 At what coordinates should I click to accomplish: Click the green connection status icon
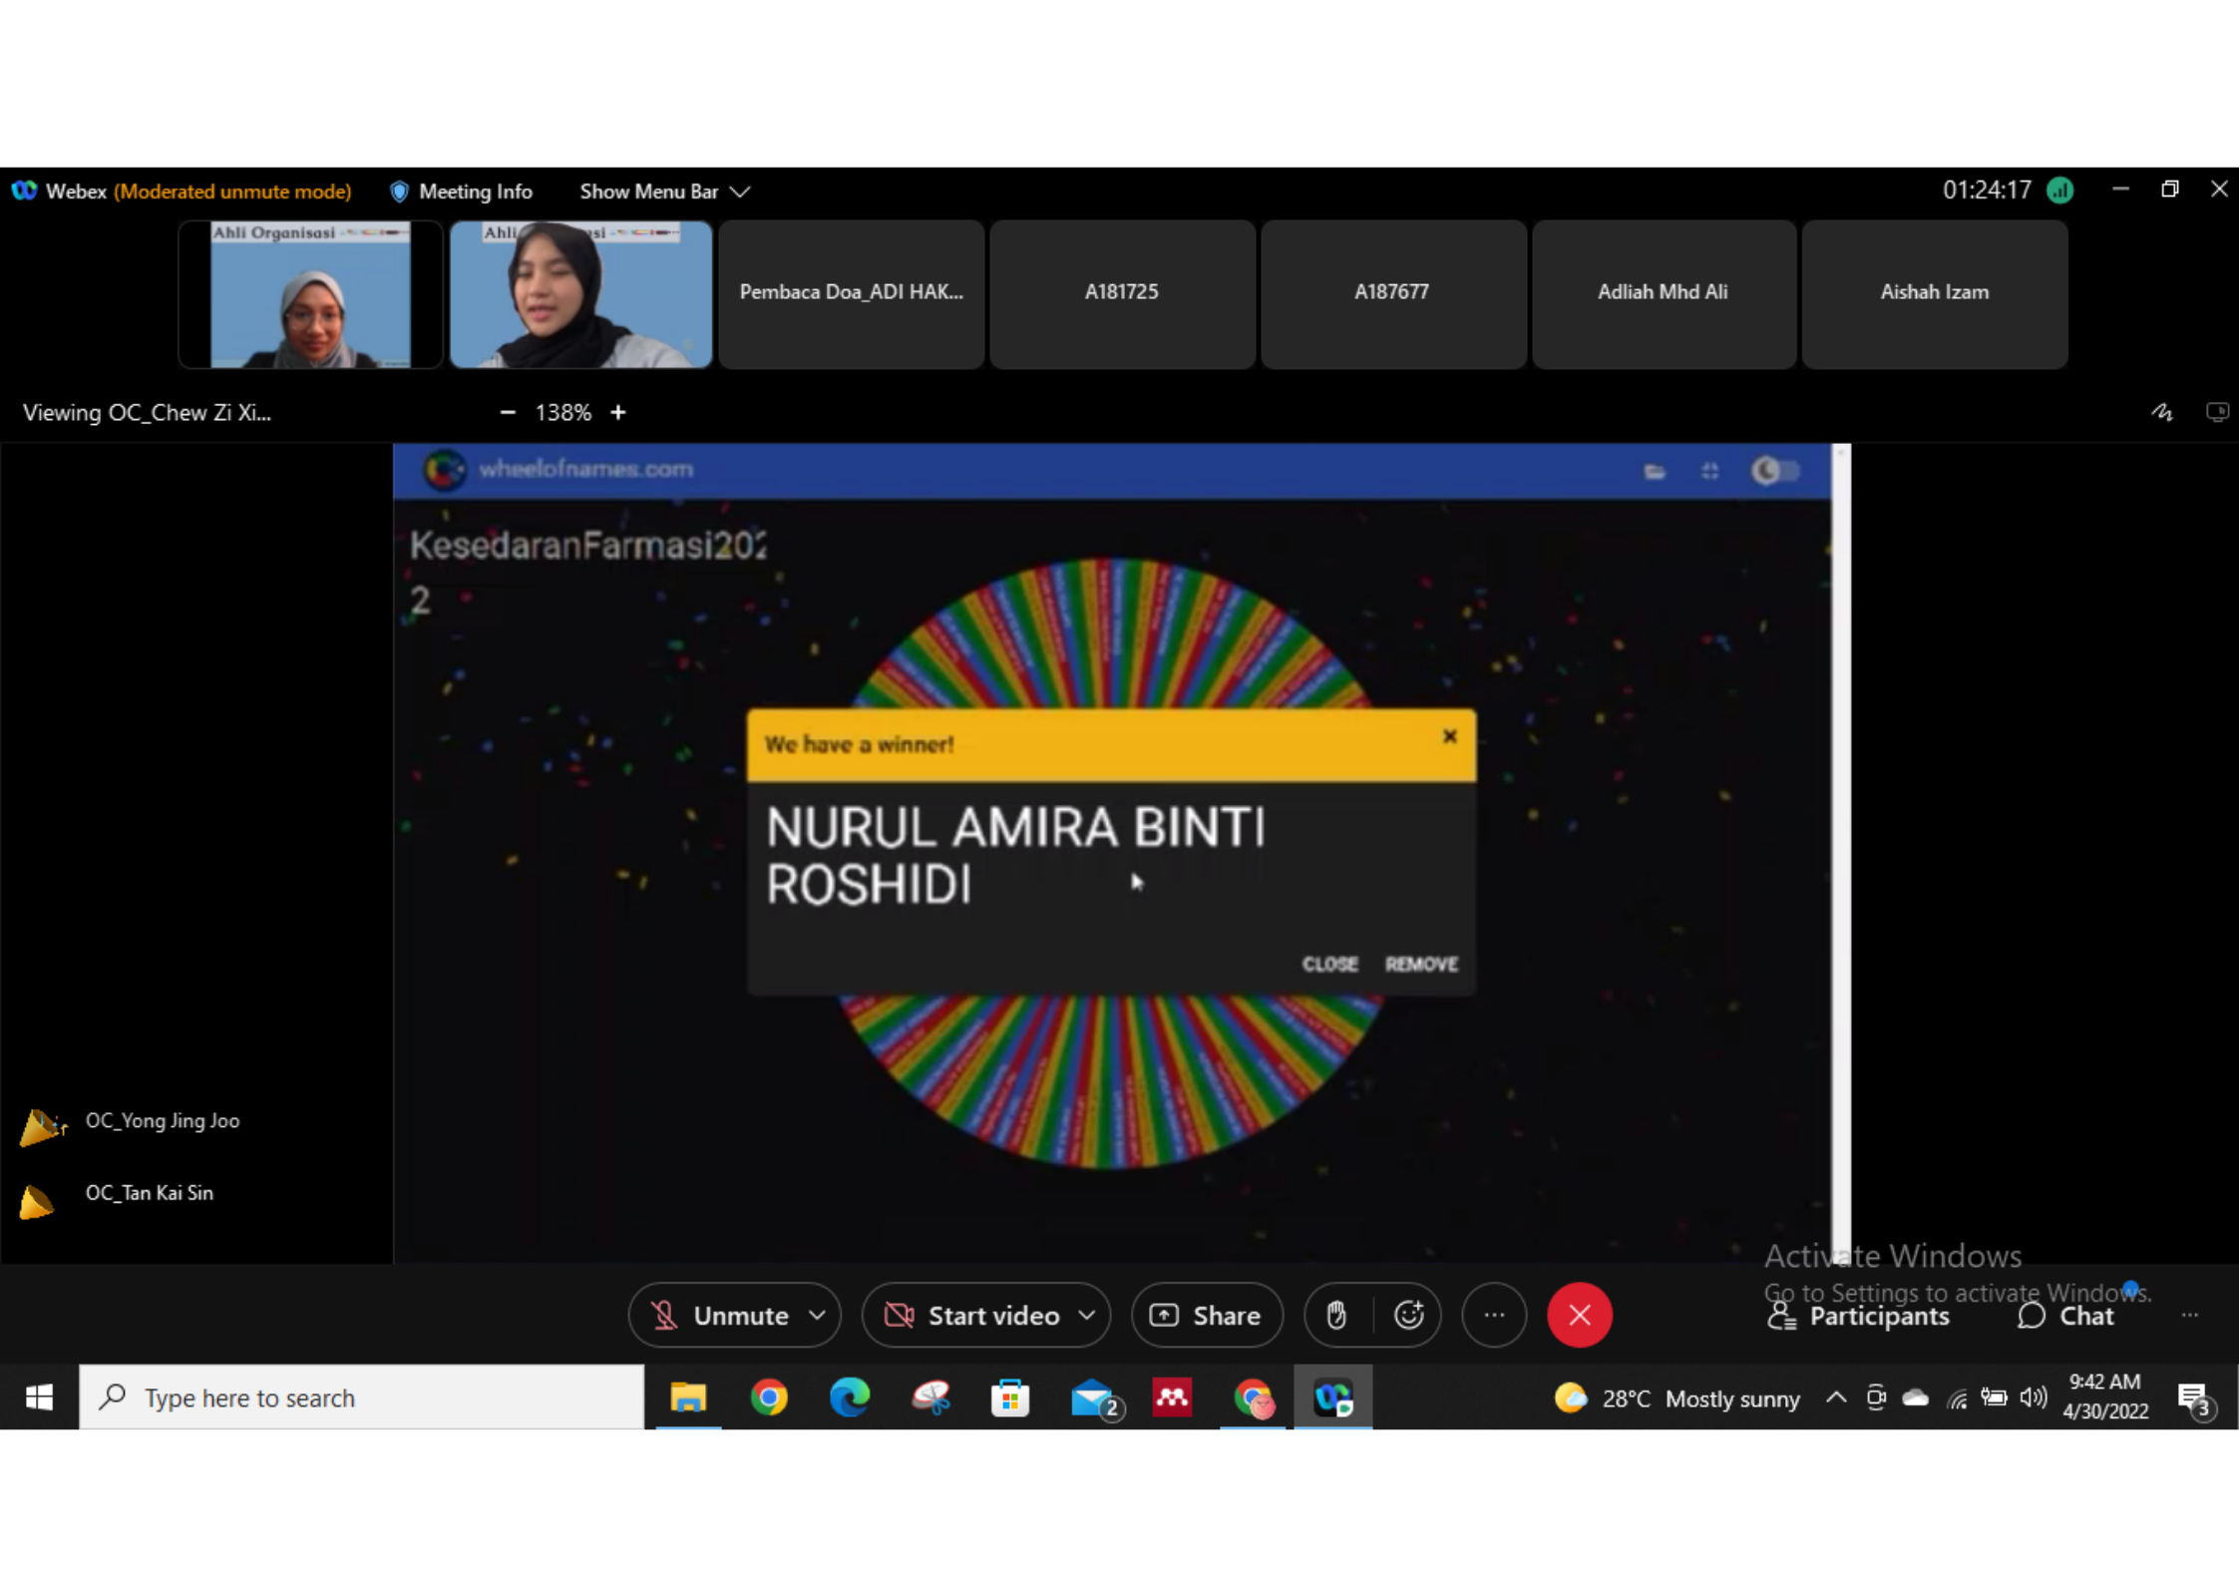click(x=2060, y=191)
